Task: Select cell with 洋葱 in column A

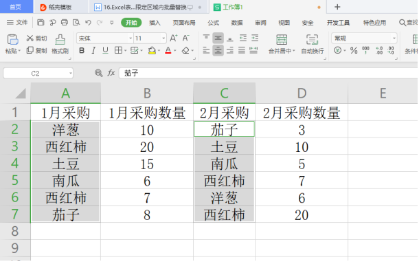Action: tap(66, 129)
